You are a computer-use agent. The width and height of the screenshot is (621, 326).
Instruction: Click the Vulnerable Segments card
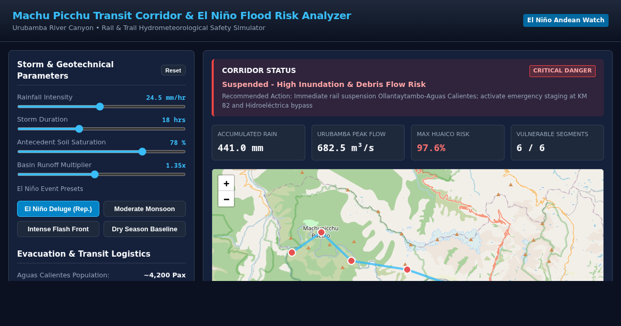coord(557,142)
